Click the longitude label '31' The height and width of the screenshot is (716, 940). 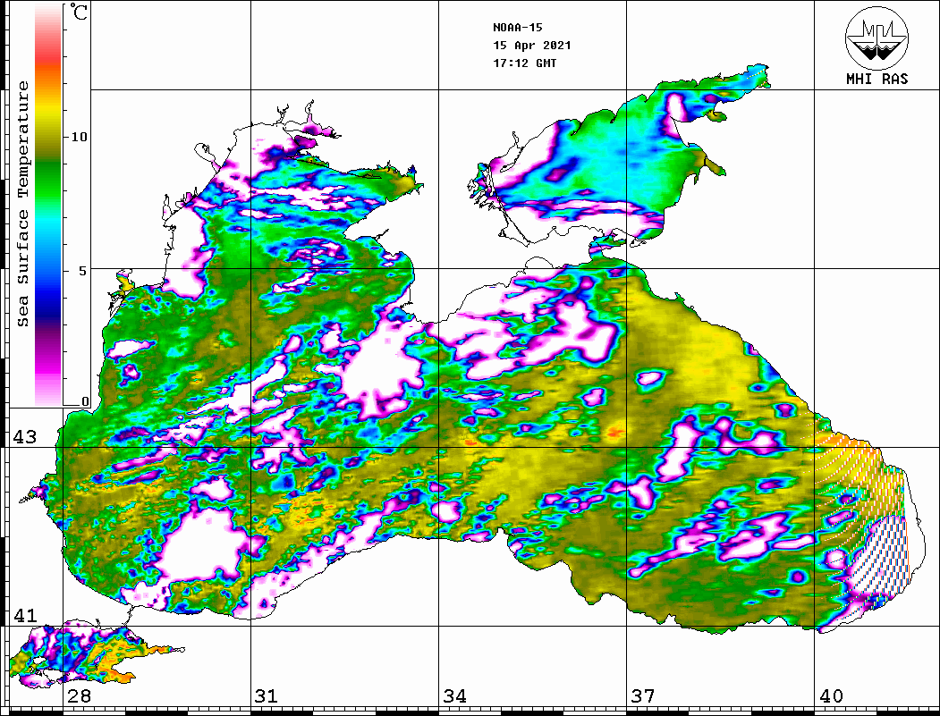click(267, 696)
